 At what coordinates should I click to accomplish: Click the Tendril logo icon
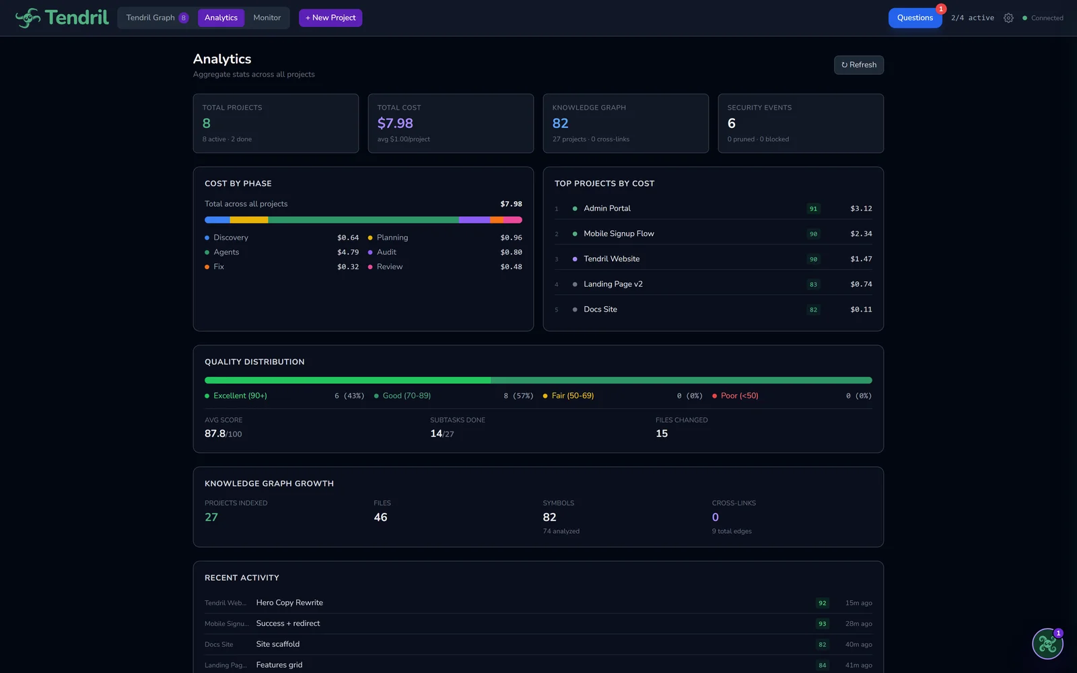pos(28,17)
